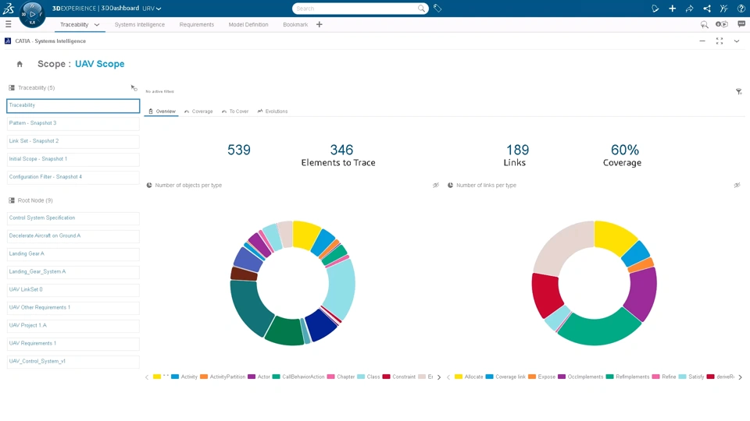The image size is (750, 421).
Task: Open the hamburger navigation menu
Action: pos(8,24)
